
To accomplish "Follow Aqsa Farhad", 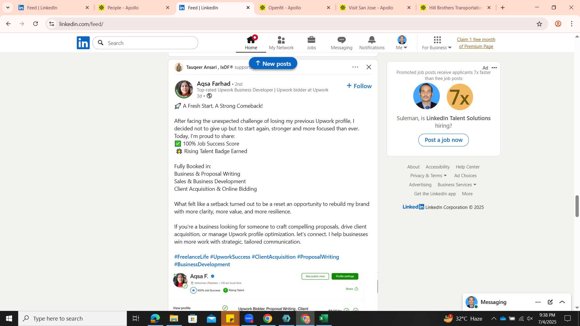I will tap(359, 86).
